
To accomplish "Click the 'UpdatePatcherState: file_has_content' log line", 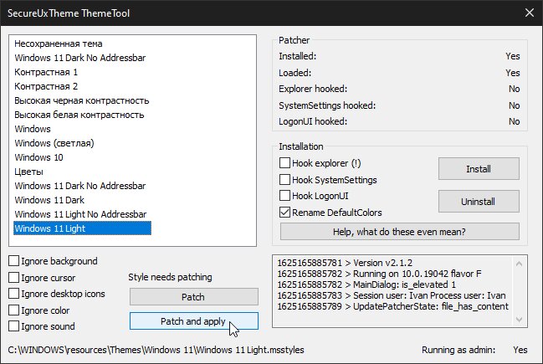I will click(x=392, y=306).
